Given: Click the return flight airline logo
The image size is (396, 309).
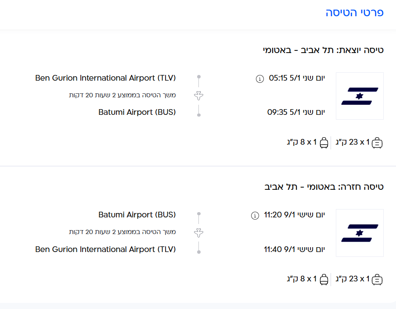Looking at the screenshot, I should [360, 233].
